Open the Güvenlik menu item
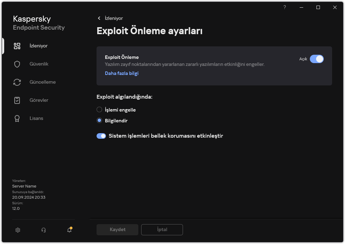 pyautogui.click(x=39, y=64)
